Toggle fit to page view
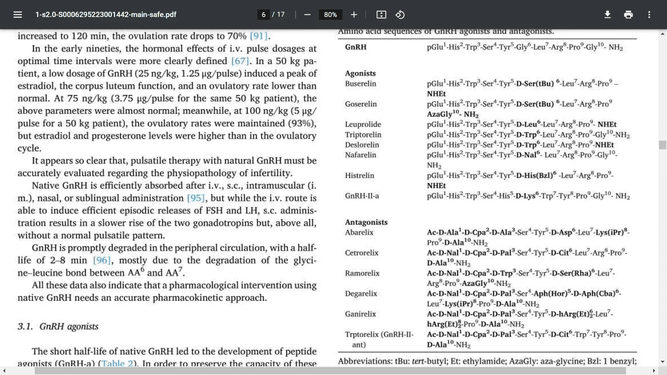 381,15
